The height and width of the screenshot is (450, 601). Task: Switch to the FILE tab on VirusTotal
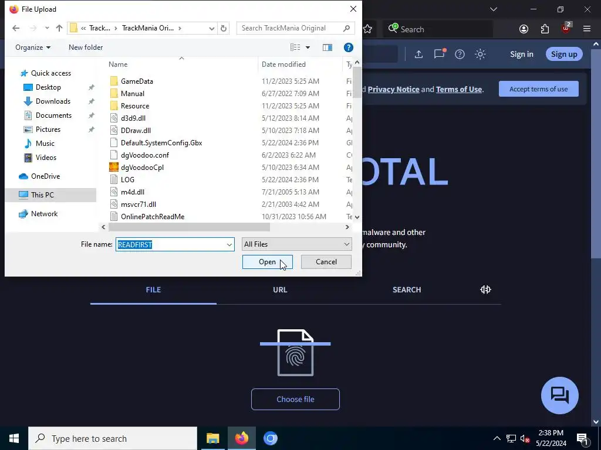click(153, 289)
